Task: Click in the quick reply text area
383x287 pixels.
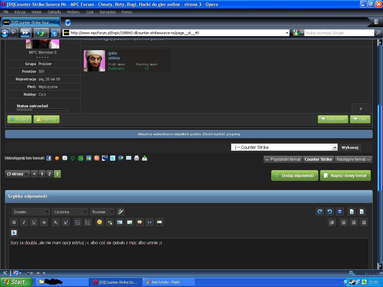Action: (189, 254)
